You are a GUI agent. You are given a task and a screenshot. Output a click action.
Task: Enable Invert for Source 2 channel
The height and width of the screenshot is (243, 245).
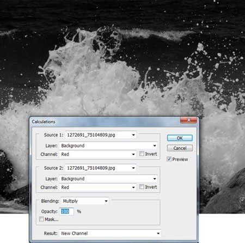pos(142,187)
